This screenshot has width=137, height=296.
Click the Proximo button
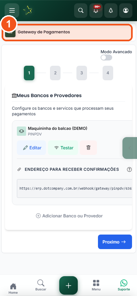pos(115,242)
